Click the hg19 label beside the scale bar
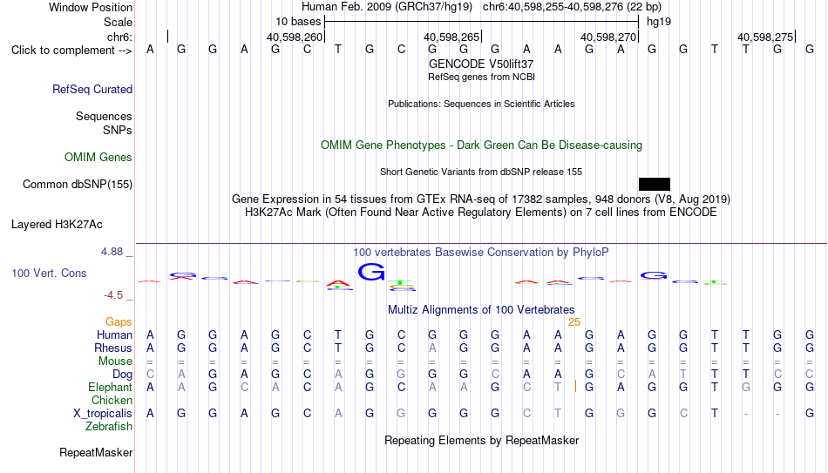The width and height of the screenshot is (828, 473). coord(659,22)
